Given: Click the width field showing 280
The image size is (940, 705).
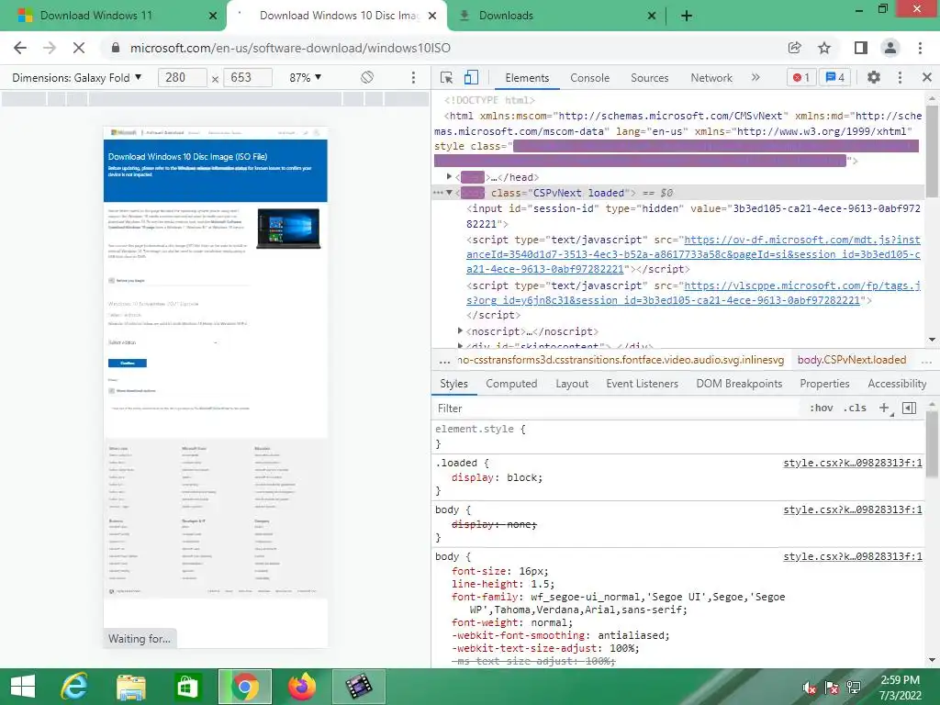Looking at the screenshot, I should point(182,77).
